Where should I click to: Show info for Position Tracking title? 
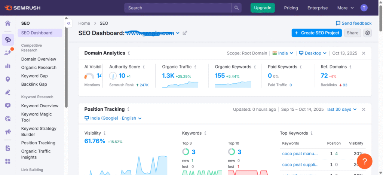click(128, 109)
